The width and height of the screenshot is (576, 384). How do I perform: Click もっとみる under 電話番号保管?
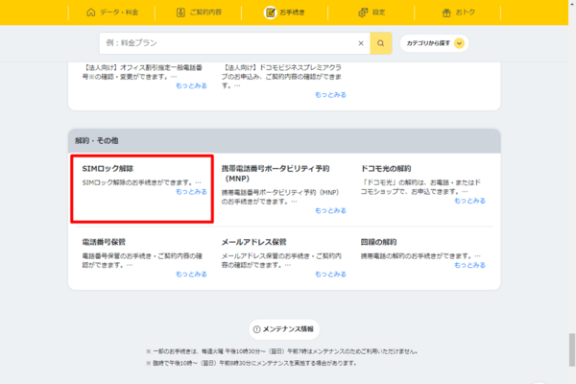click(191, 275)
